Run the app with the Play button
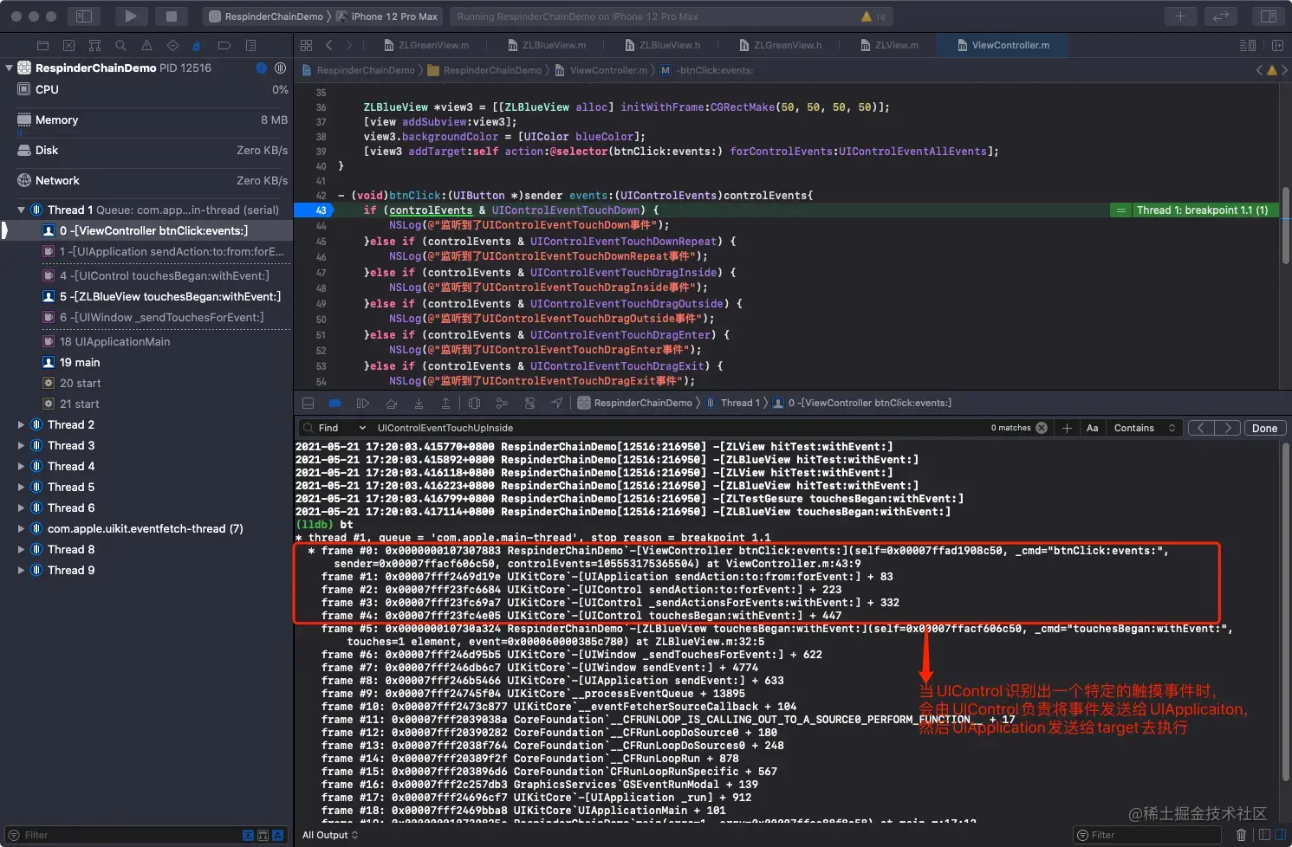This screenshot has height=847, width=1292. (x=130, y=16)
